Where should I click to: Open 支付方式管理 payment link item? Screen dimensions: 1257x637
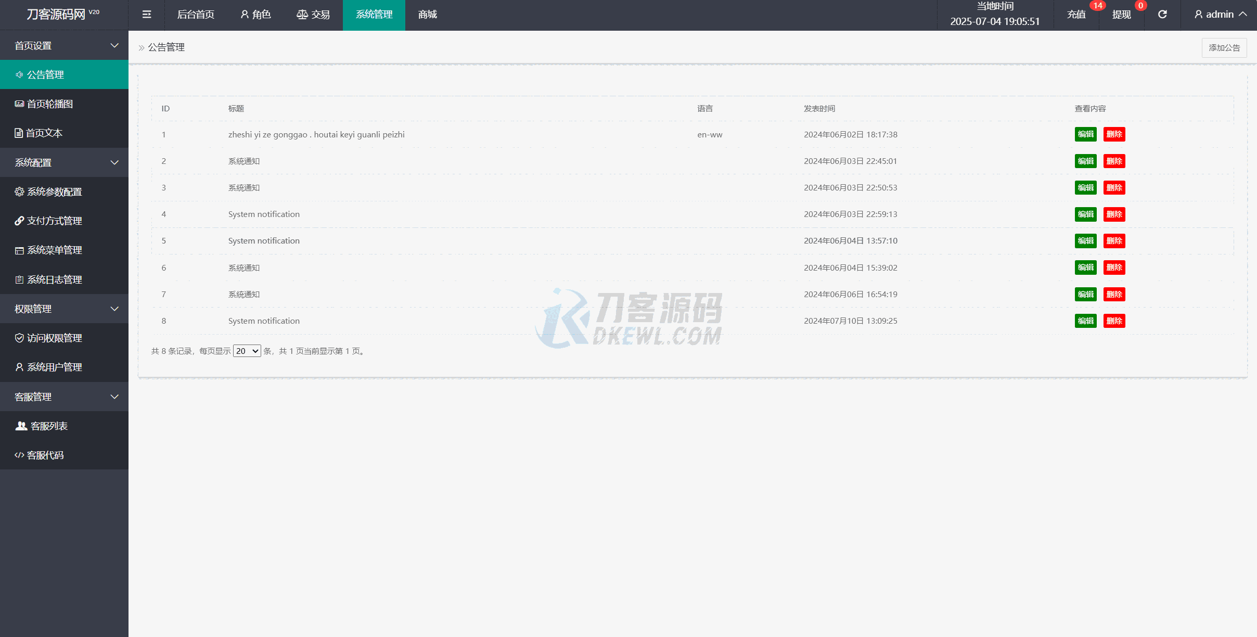[54, 221]
